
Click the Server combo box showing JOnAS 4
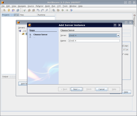tap(94, 36)
